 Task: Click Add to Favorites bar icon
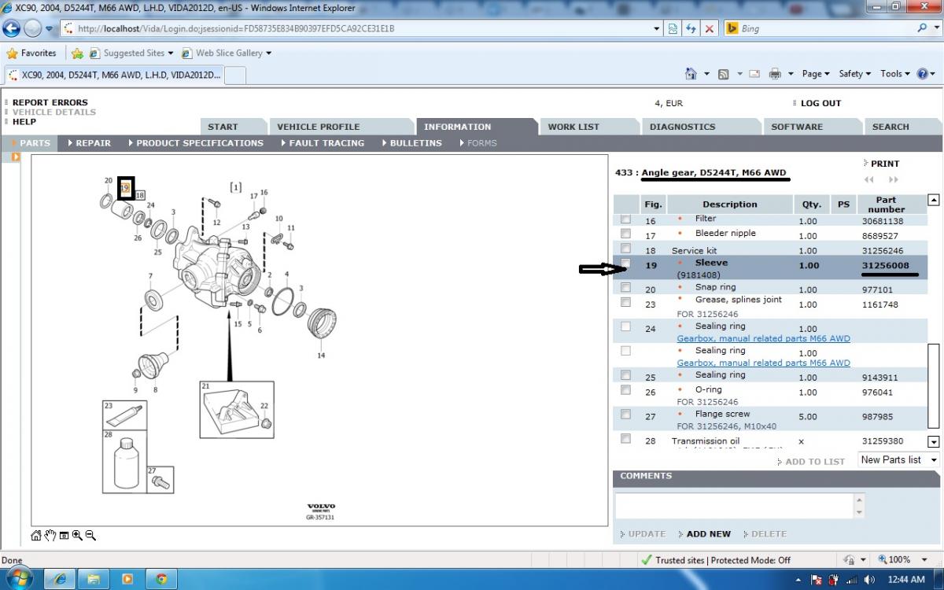pos(77,53)
